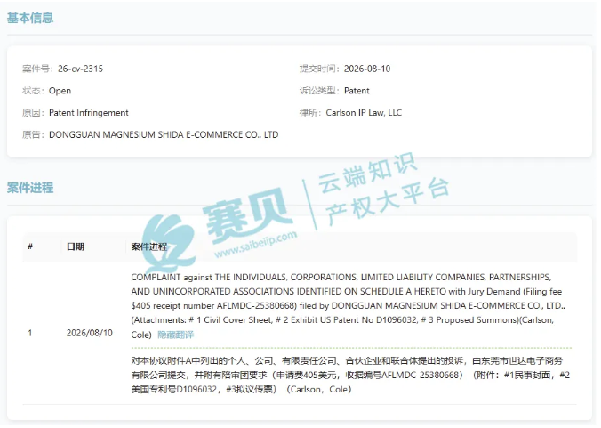Click cause value Patent Infringement
The height and width of the screenshot is (428, 601).
[x=89, y=113]
